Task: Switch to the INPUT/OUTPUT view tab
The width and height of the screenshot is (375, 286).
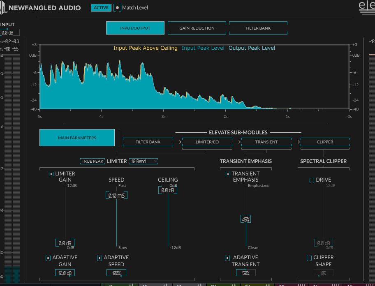Action: (x=135, y=28)
